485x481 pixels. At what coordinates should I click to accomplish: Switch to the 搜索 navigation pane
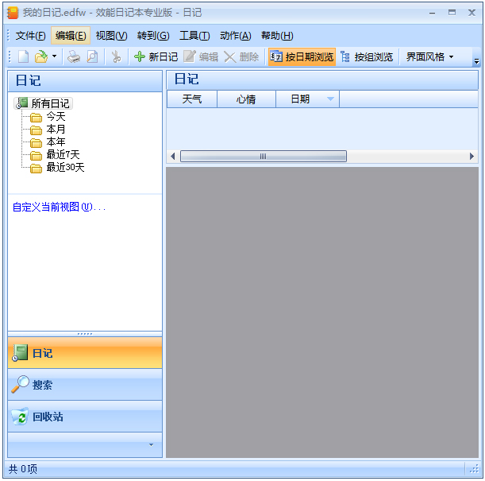[85, 385]
